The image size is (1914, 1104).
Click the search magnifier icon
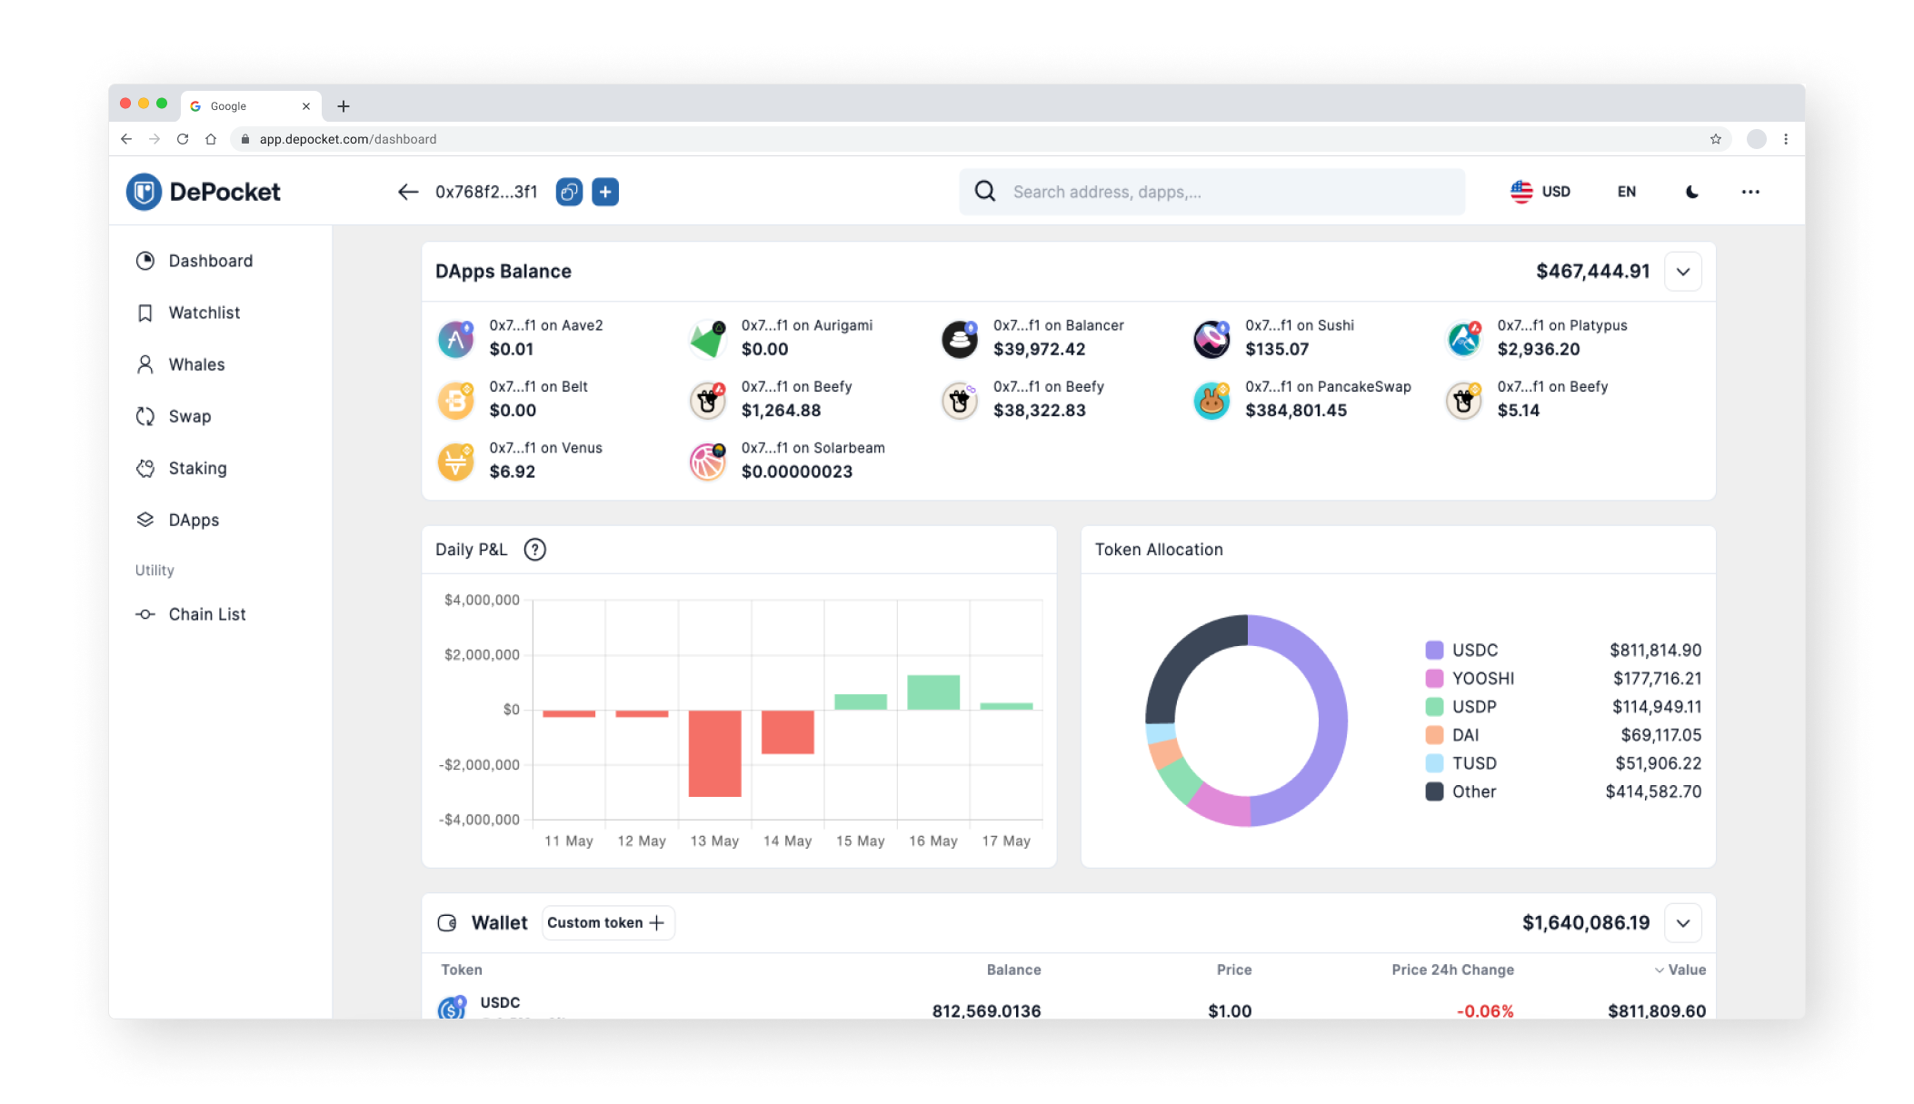pyautogui.click(x=985, y=192)
